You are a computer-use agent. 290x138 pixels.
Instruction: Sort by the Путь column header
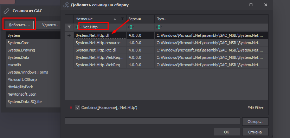click(x=211, y=19)
